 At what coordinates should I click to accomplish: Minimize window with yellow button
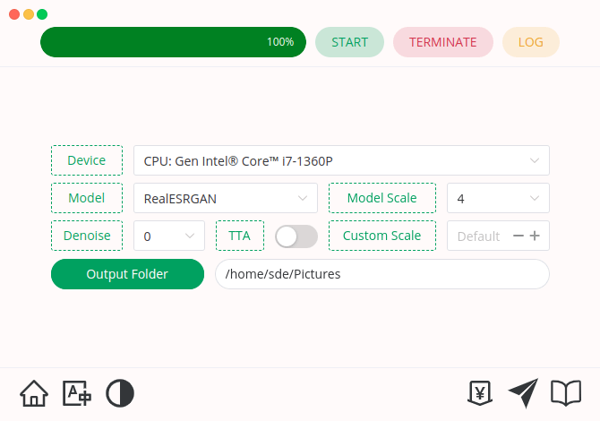(29, 14)
